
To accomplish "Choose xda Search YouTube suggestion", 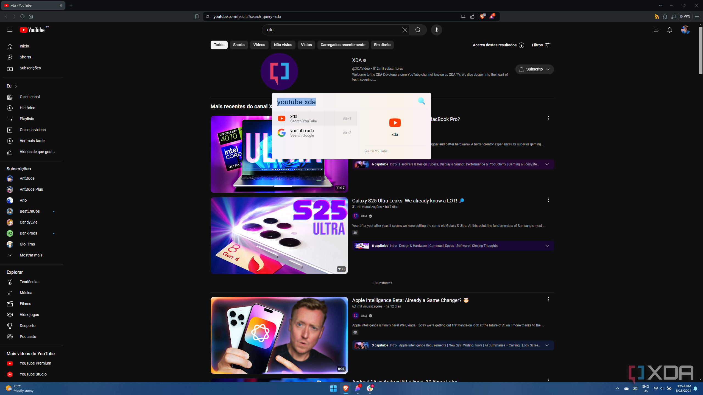I will pos(315,119).
